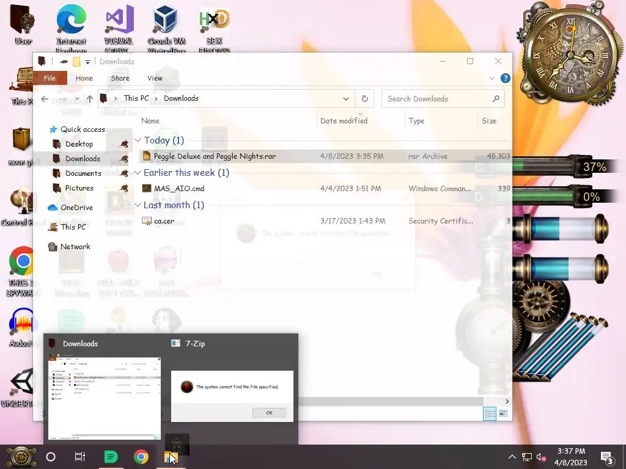This screenshot has height=469, width=626.
Task: Go back in Explorer navigation
Action: 44,98
